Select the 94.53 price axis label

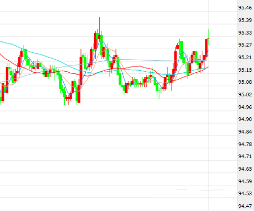pos(245,194)
